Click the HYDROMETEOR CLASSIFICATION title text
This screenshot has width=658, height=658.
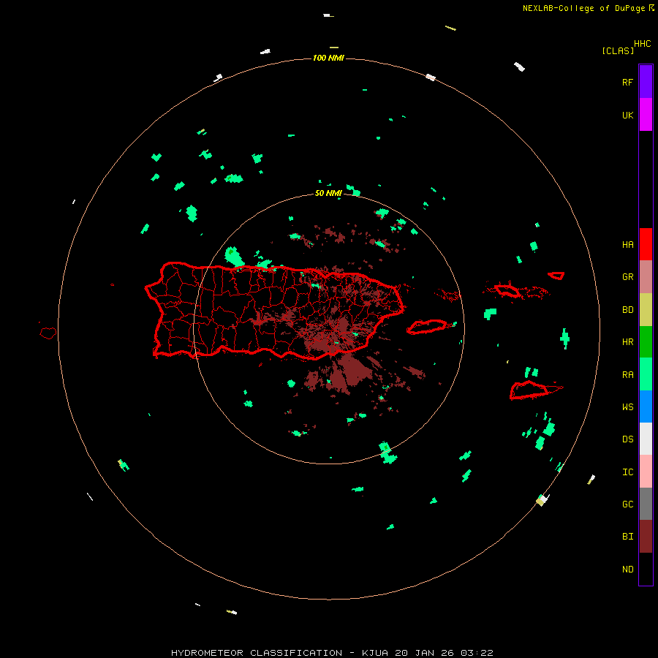click(257, 653)
